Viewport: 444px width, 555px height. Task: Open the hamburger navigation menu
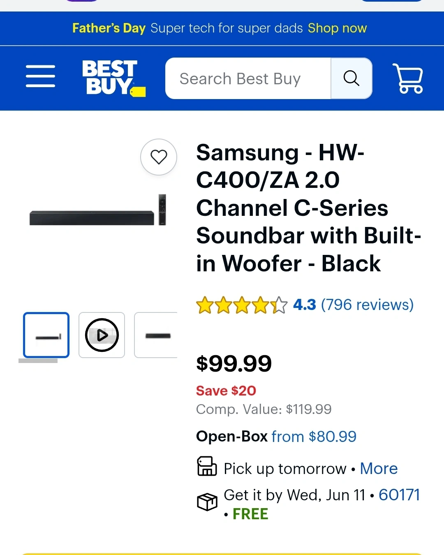40,76
